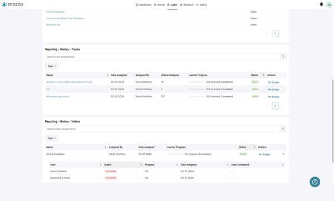Open the Type filter dropdown for Videos

point(52,138)
